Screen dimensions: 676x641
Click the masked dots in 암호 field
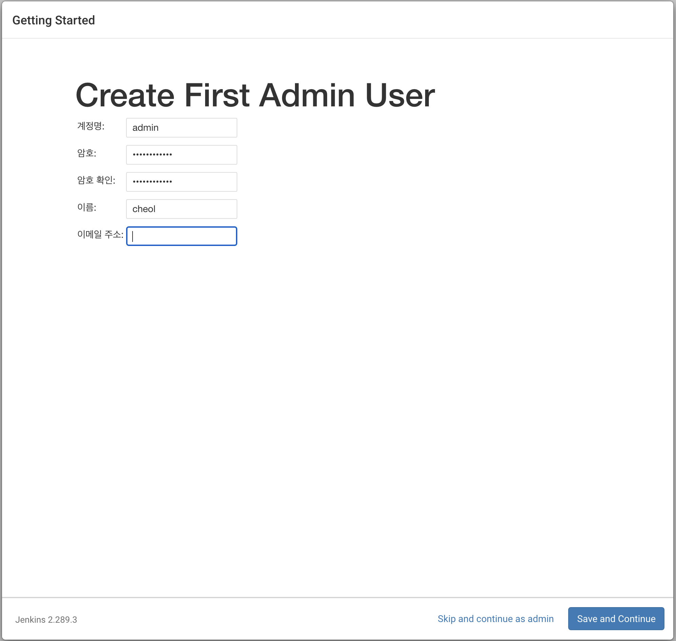(152, 155)
